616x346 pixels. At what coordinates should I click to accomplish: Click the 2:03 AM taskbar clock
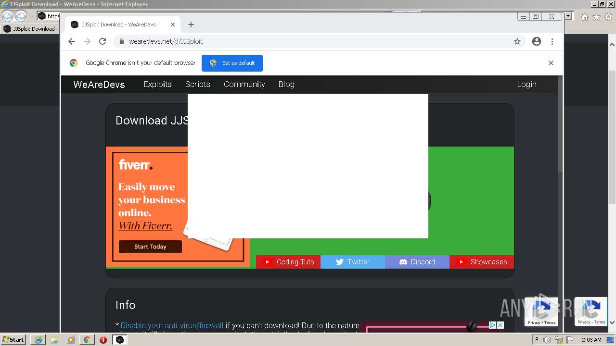click(591, 340)
